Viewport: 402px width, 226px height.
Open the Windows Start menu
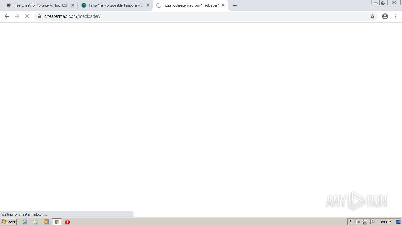tap(9, 222)
